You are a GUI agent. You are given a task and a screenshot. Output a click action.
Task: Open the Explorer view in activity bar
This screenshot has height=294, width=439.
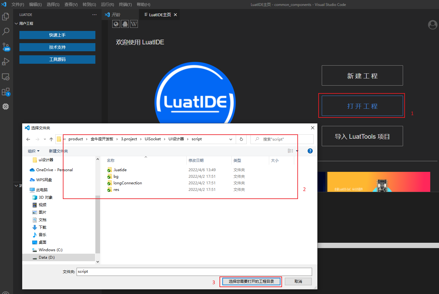click(6, 16)
